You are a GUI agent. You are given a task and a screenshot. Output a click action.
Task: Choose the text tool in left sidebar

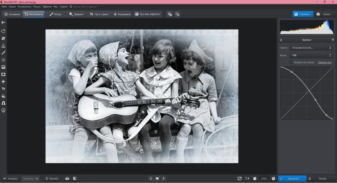pos(4,89)
